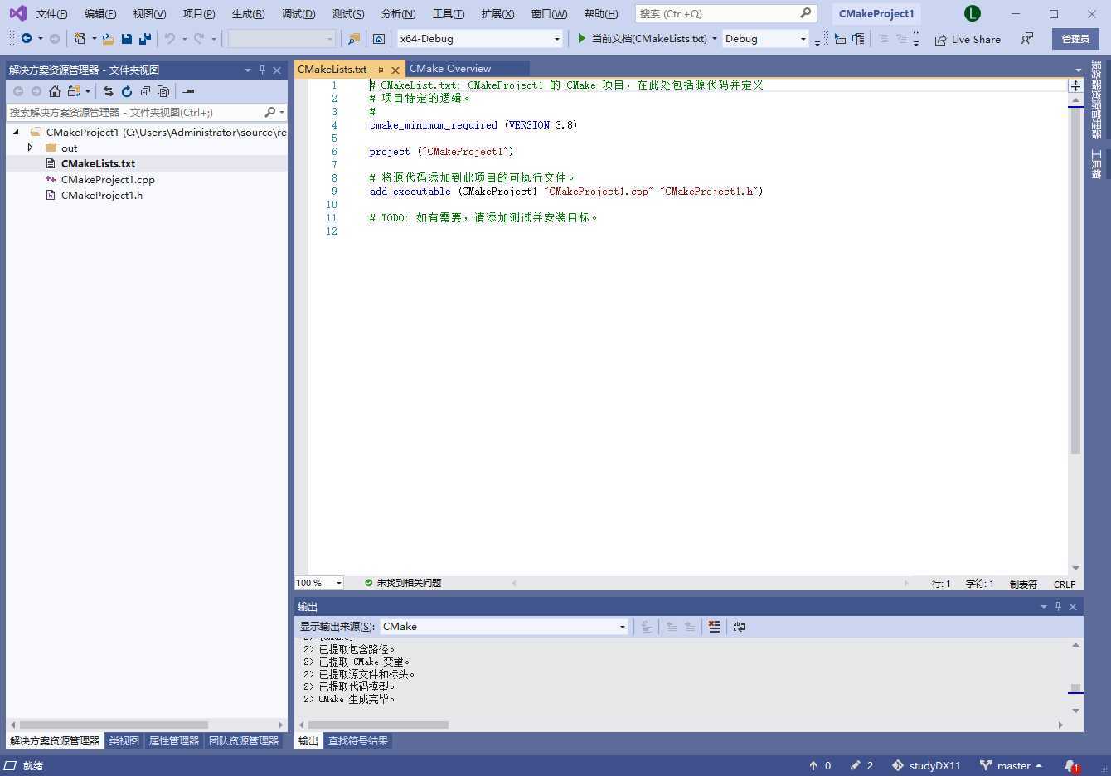The image size is (1111, 776).
Task: Select CMakeLists.txt in the tree
Action: tap(98, 163)
